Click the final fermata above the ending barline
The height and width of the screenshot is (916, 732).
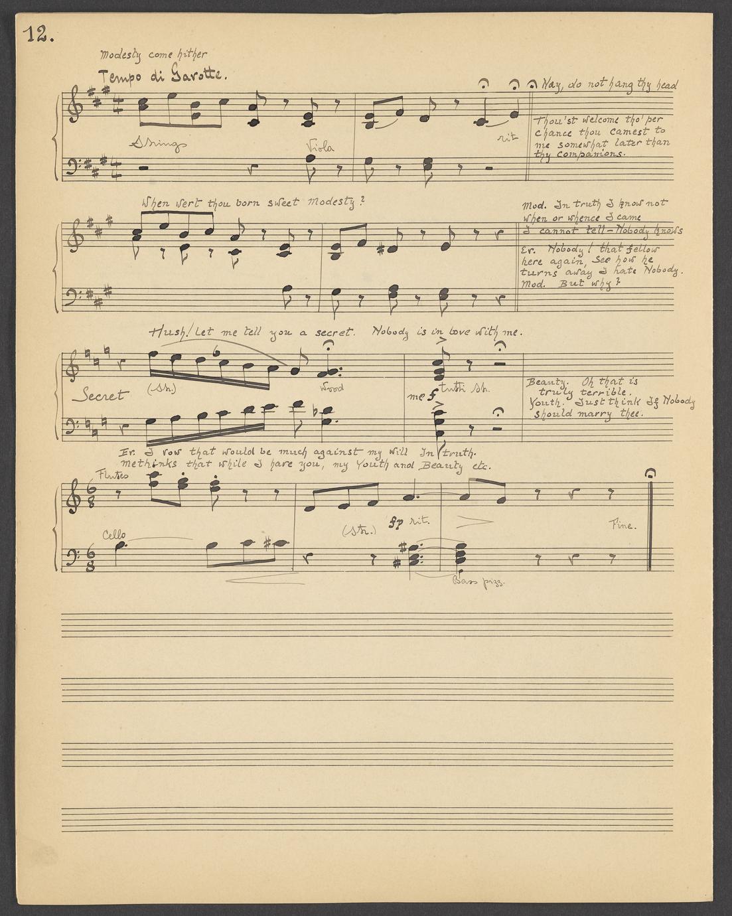651,473
